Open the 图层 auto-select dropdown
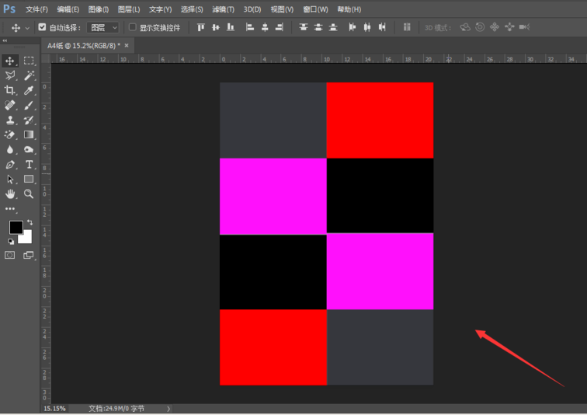The image size is (587, 415). click(x=103, y=27)
